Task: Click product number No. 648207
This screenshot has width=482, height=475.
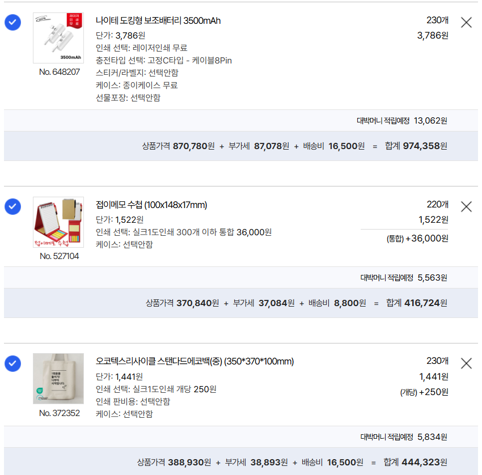Action: click(60, 72)
